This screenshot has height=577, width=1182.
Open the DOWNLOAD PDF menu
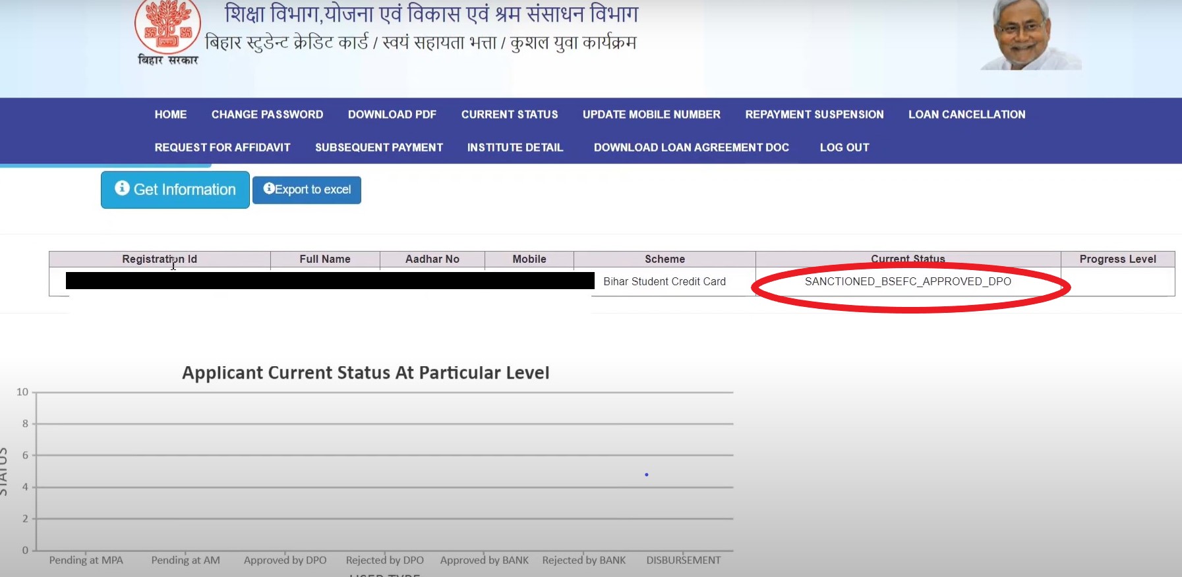[392, 115]
